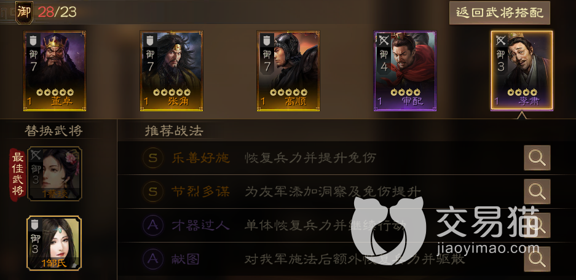Select the 高顺 general card

click(288, 71)
